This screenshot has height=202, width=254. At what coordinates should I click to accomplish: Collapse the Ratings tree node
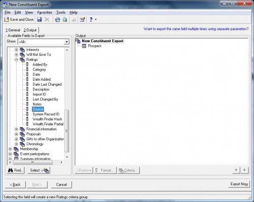click(x=16, y=59)
